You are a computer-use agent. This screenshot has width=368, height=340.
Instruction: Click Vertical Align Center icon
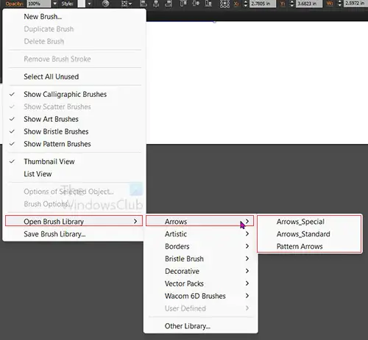[196, 4]
